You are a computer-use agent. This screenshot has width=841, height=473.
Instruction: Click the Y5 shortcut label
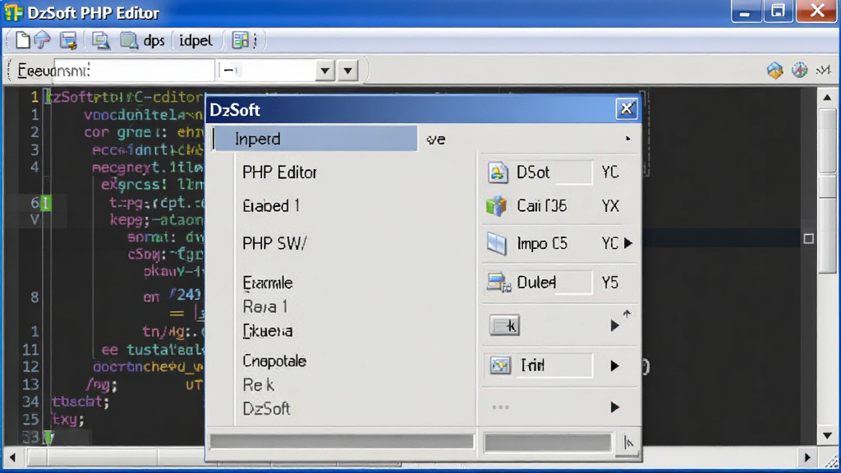click(610, 282)
